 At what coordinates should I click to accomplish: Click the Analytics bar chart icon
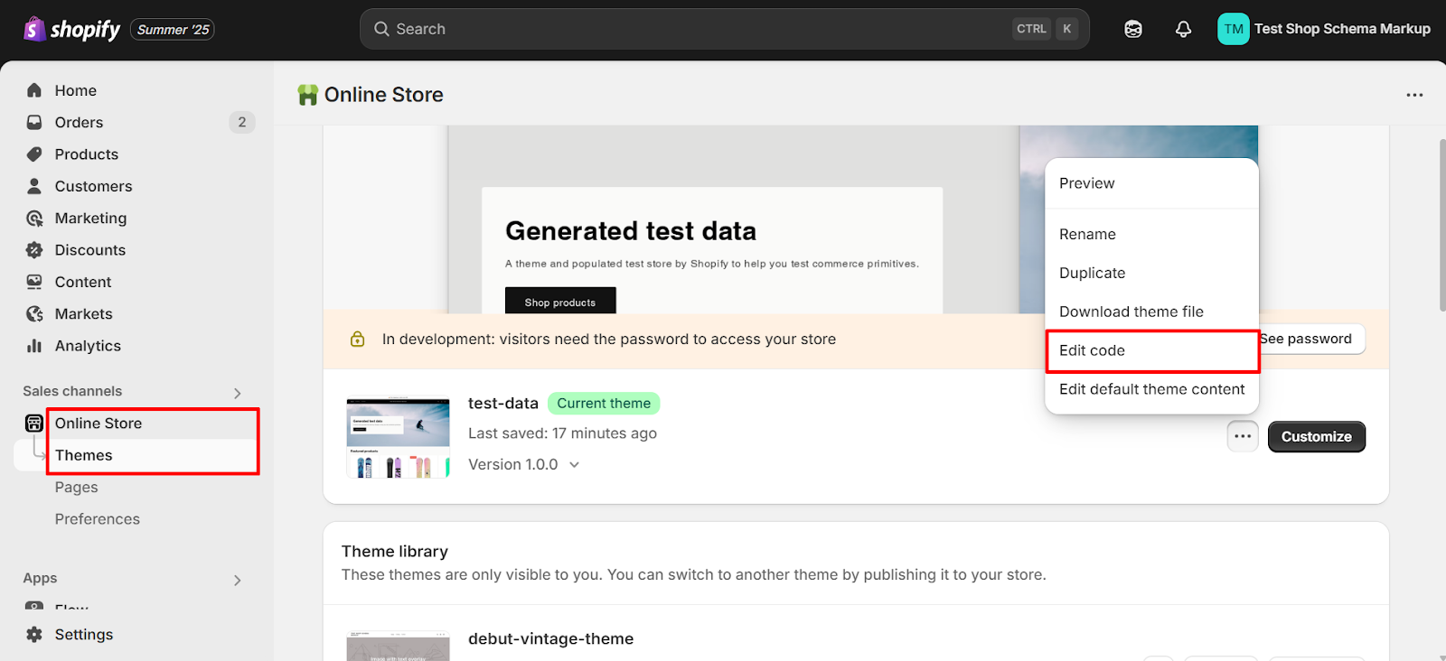click(x=34, y=346)
